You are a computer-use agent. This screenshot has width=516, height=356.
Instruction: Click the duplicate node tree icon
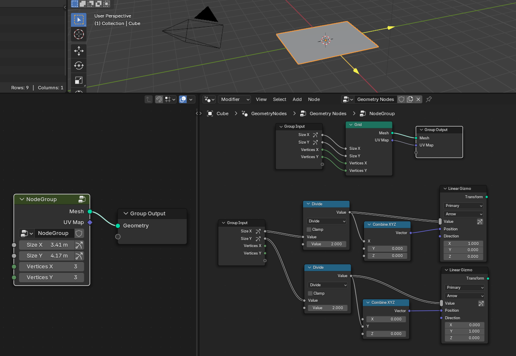[x=410, y=99]
